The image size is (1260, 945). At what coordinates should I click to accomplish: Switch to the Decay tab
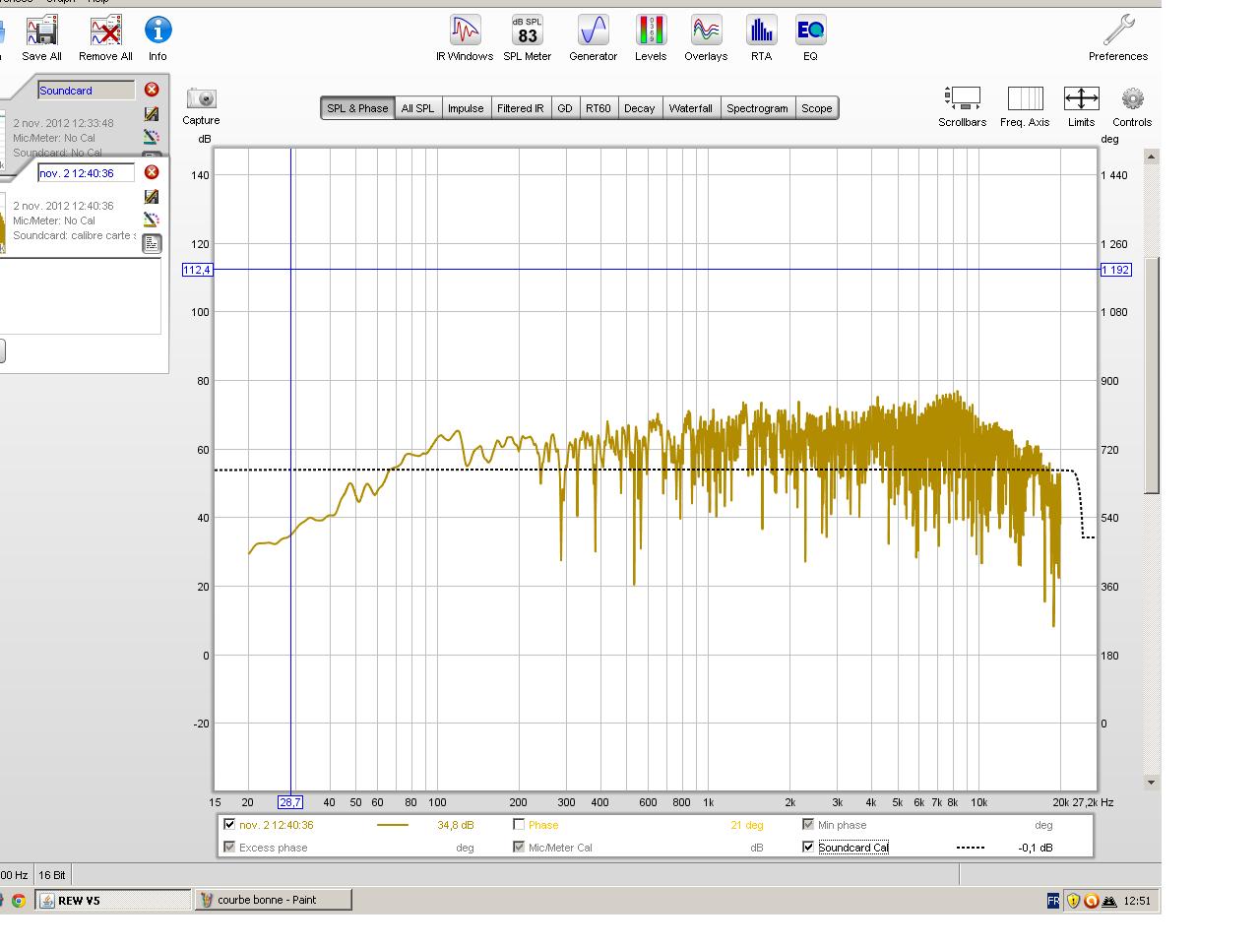click(639, 108)
